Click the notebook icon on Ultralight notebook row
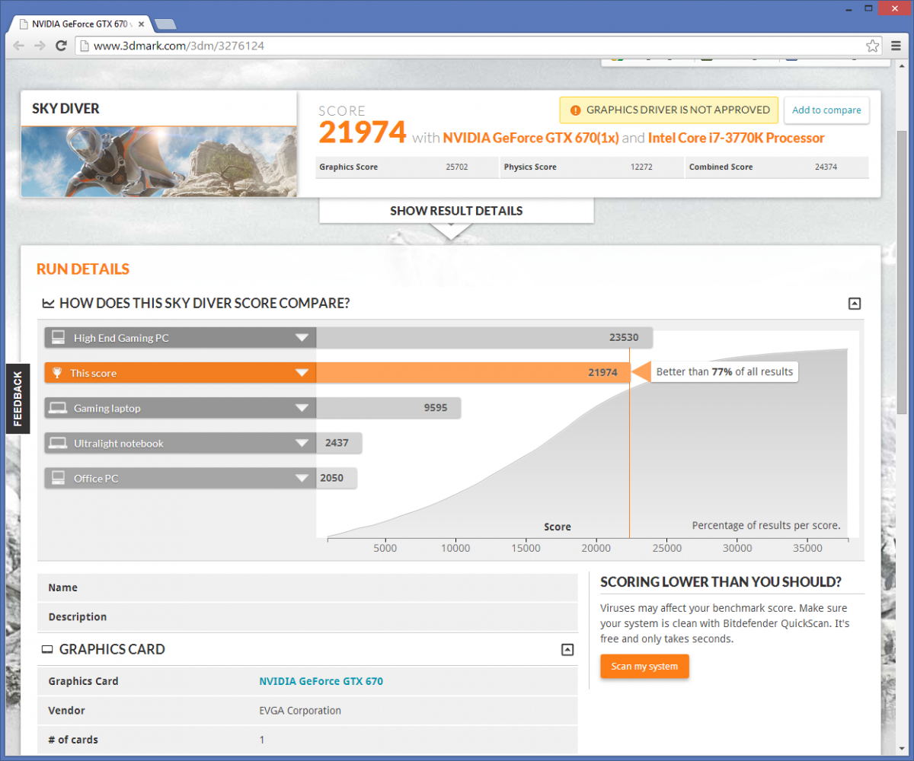Screen dimensions: 914x761 point(58,443)
